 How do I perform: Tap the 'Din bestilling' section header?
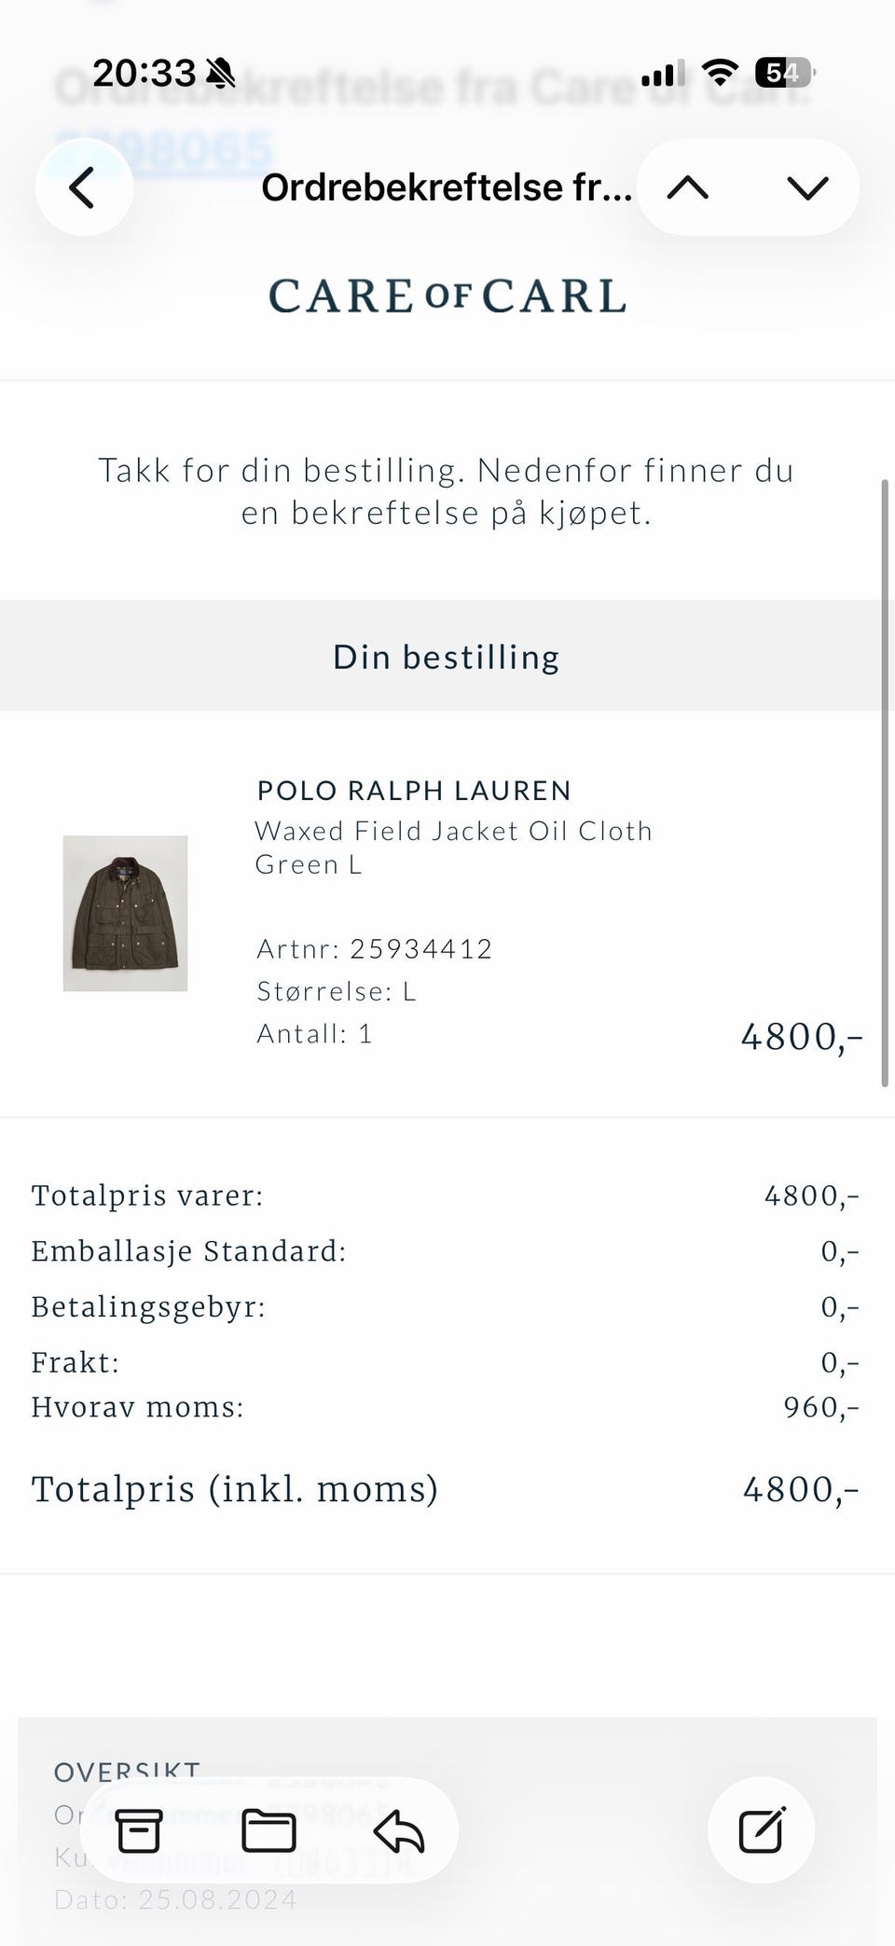pos(447,656)
